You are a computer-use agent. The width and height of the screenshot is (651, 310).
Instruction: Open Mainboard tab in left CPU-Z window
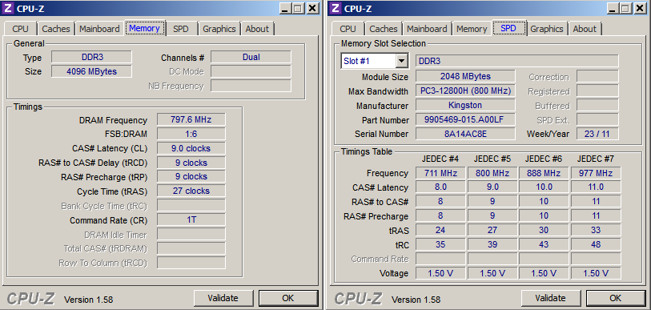99,29
